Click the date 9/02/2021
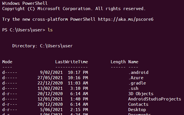Viewport: 184px width, 115px height. click(x=52, y=72)
